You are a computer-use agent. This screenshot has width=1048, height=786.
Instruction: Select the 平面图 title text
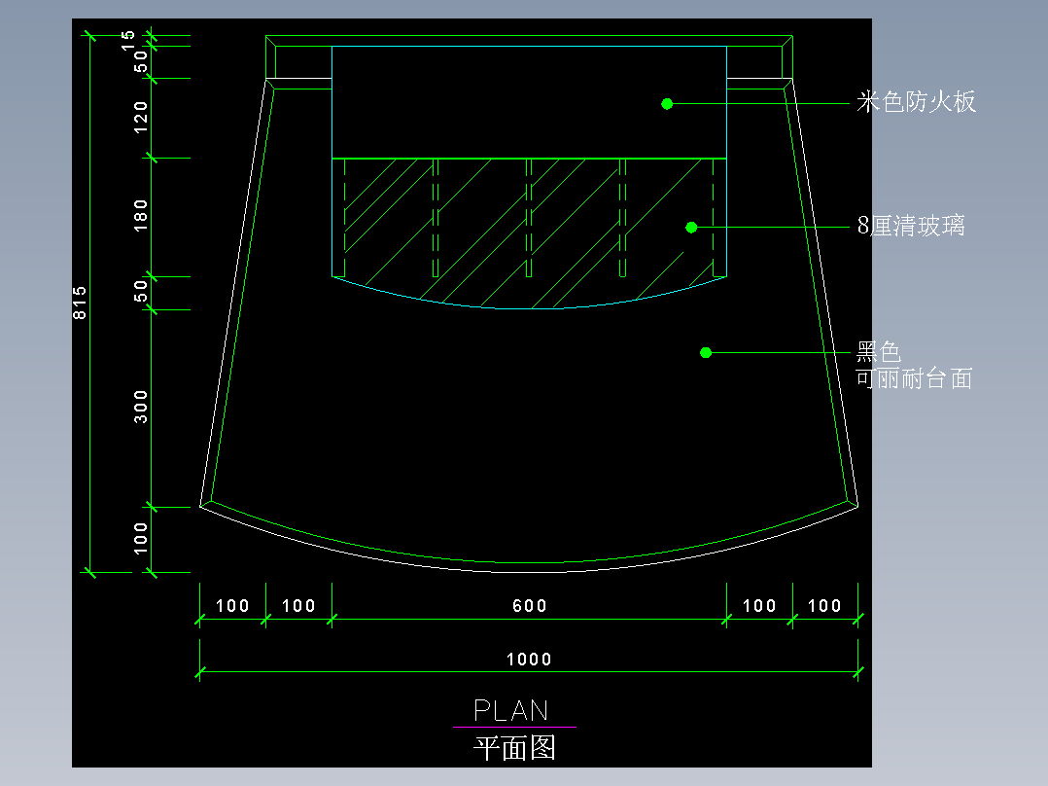(x=514, y=748)
